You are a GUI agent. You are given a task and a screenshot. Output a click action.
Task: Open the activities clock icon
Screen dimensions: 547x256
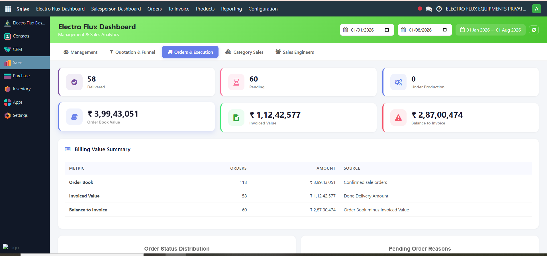(x=439, y=9)
